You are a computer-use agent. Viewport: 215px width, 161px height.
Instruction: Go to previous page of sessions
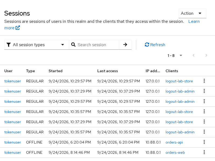point(193,55)
